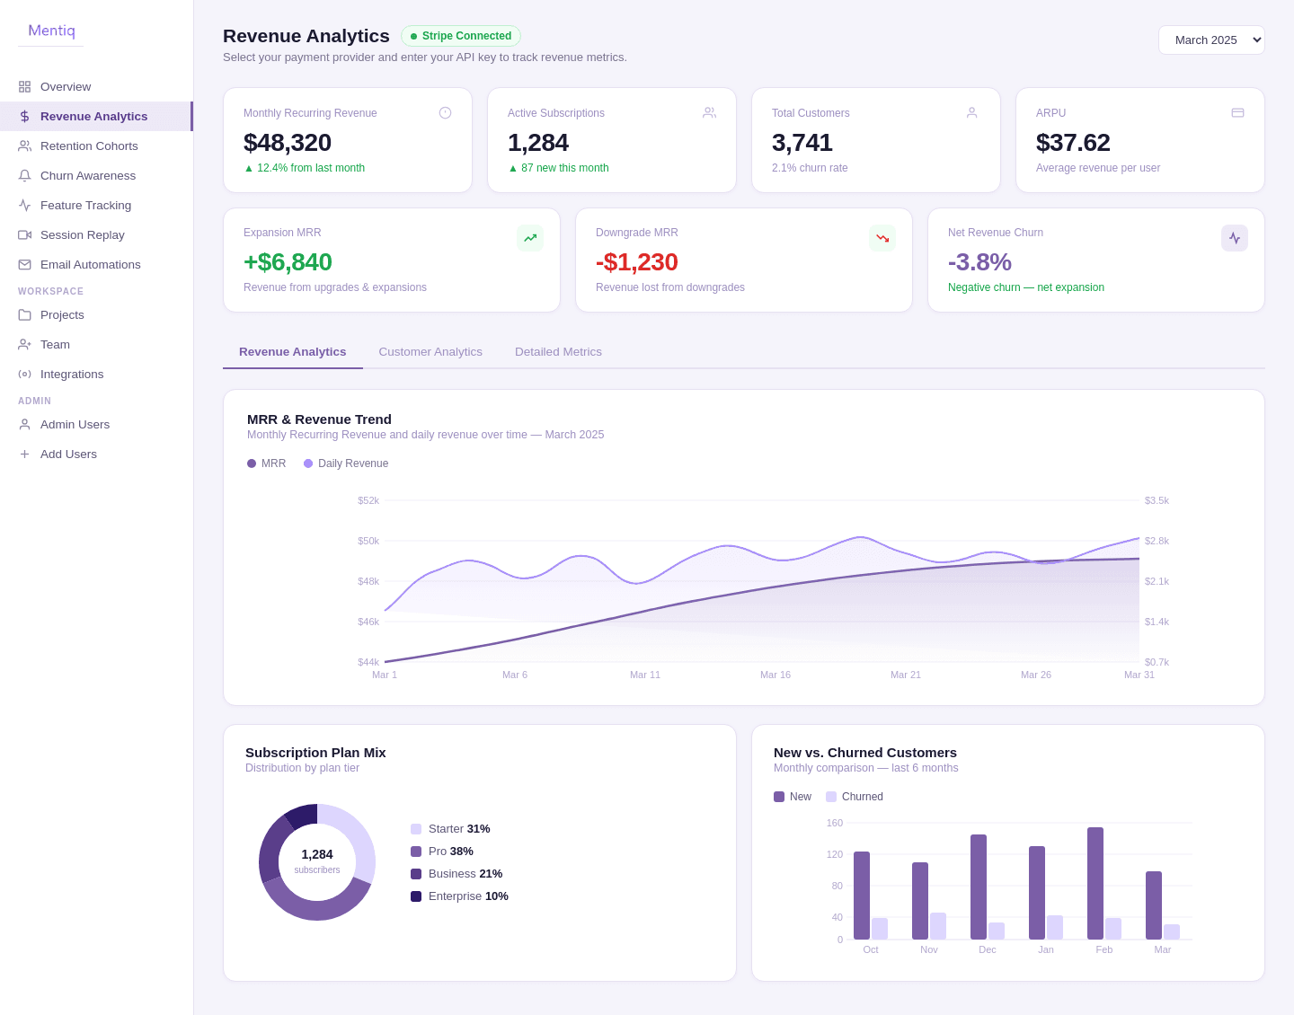
Task: Click the users icon on Active Subscriptions card
Action: tap(709, 112)
